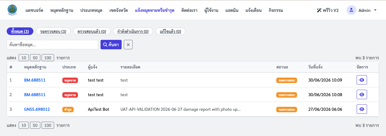Viewport: 386px width, 136px height.
Task: Show 10 items per page at bottom
Action: click(23, 125)
